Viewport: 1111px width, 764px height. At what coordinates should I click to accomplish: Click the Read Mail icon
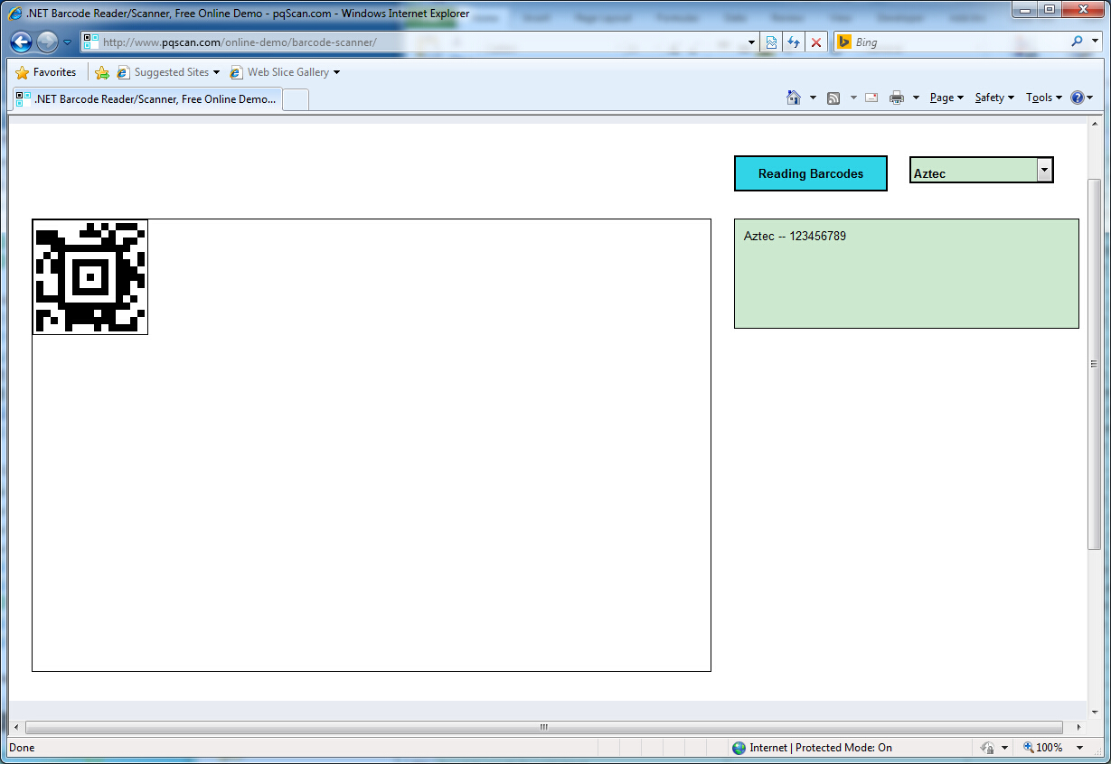(871, 98)
